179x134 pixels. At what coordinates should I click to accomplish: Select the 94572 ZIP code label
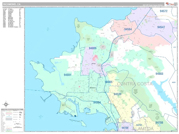(164, 11)
